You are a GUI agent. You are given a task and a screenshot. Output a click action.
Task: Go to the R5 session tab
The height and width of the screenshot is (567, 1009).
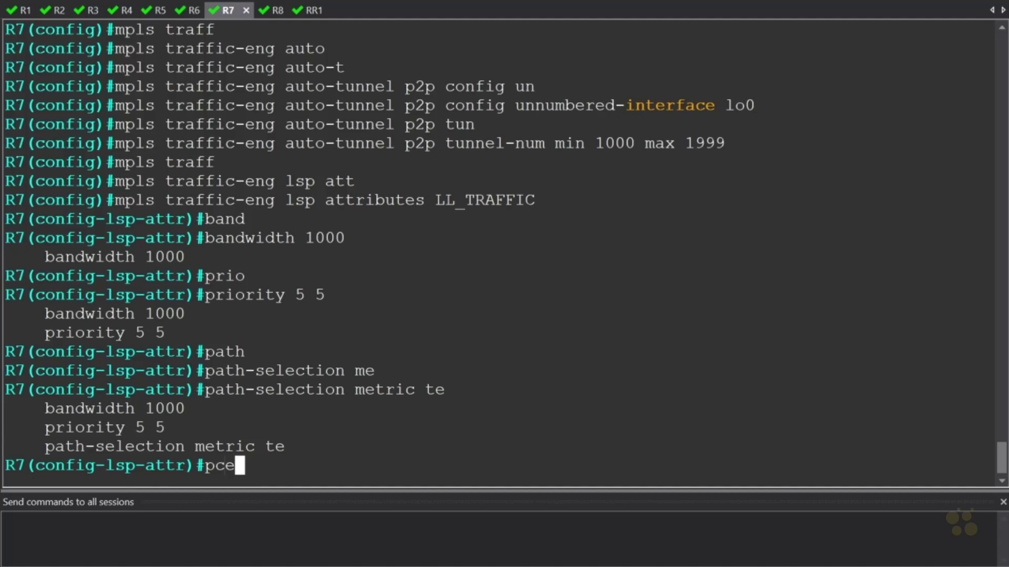[160, 10]
